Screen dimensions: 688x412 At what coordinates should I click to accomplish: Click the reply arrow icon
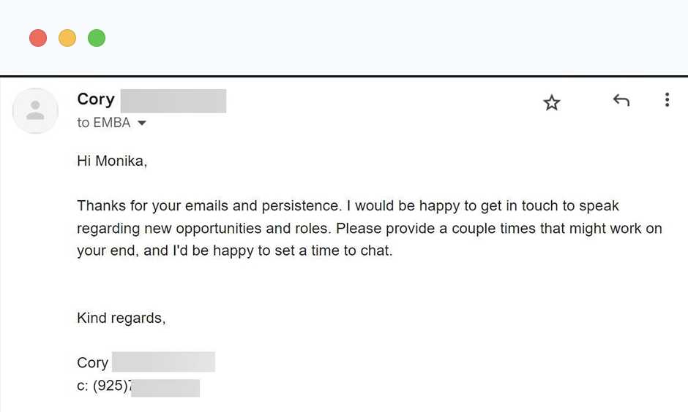coord(621,101)
